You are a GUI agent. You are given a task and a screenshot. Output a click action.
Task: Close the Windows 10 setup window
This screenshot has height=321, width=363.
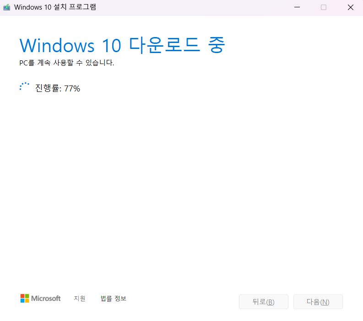pyautogui.click(x=351, y=7)
